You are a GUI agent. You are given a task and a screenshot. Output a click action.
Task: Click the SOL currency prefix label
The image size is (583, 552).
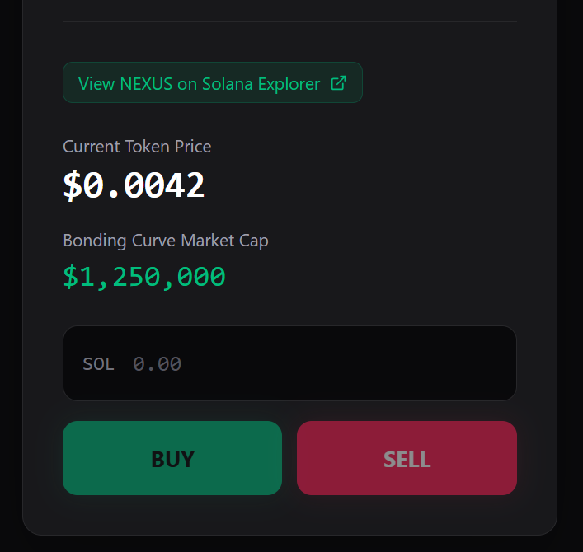tap(98, 364)
